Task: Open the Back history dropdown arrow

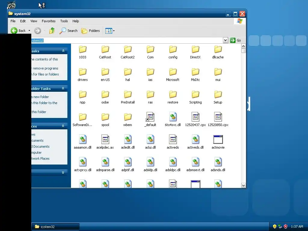Action: coord(29,31)
